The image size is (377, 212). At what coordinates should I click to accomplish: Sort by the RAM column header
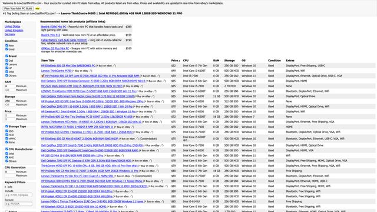(216, 61)
